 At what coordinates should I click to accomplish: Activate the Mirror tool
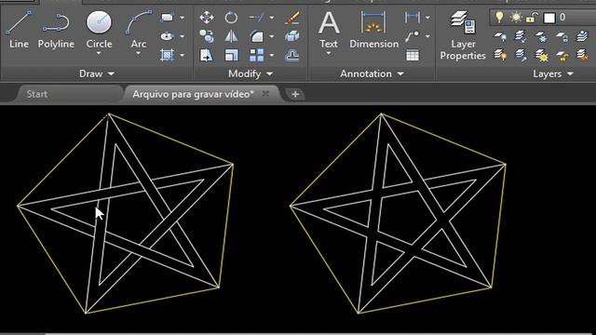[x=231, y=36]
